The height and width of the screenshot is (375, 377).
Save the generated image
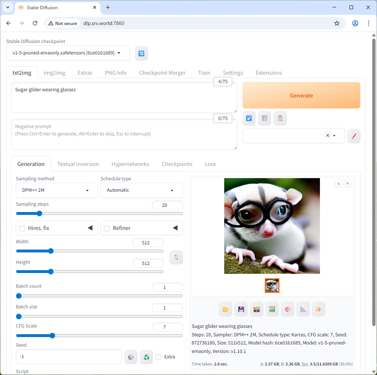point(241,309)
